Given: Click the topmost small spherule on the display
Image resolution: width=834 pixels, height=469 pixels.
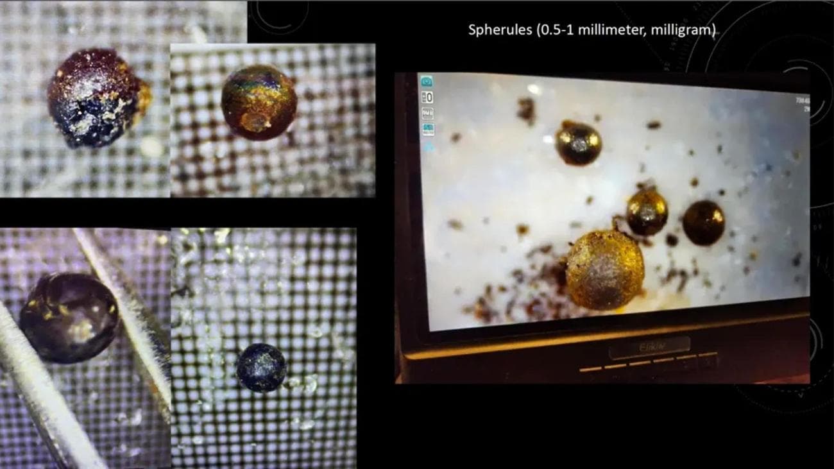Looking at the screenshot, I should 578,142.
